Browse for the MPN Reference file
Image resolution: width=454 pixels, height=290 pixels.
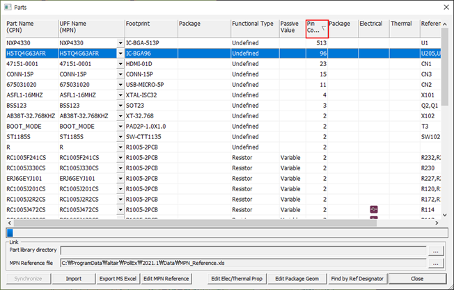click(x=436, y=264)
